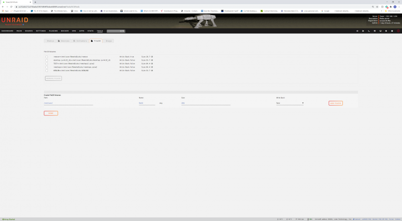Open the Google bookmark
Image resolution: width=402 pixels, height=221 pixels.
[325, 11]
